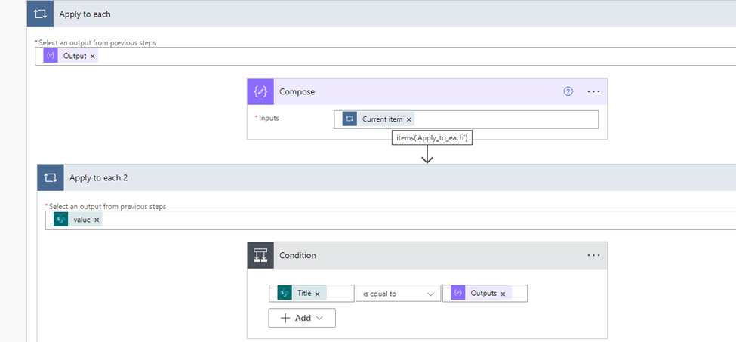
Task: Collapse the Apply to each header
Action: (381, 14)
